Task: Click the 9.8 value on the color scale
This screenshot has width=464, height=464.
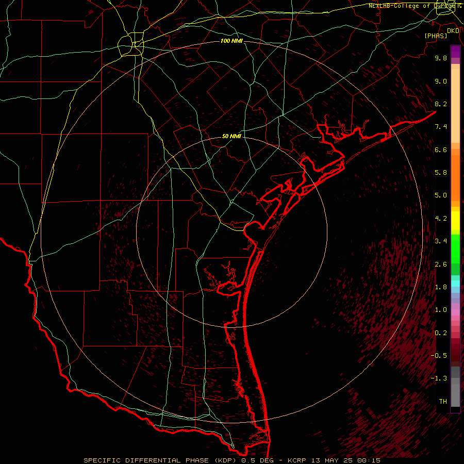Action: tap(441, 58)
